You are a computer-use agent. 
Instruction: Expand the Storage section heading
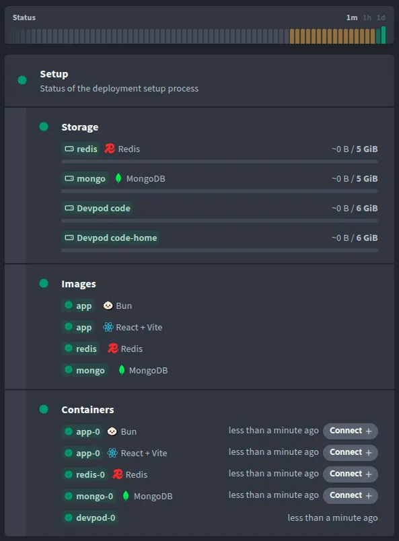(79, 127)
